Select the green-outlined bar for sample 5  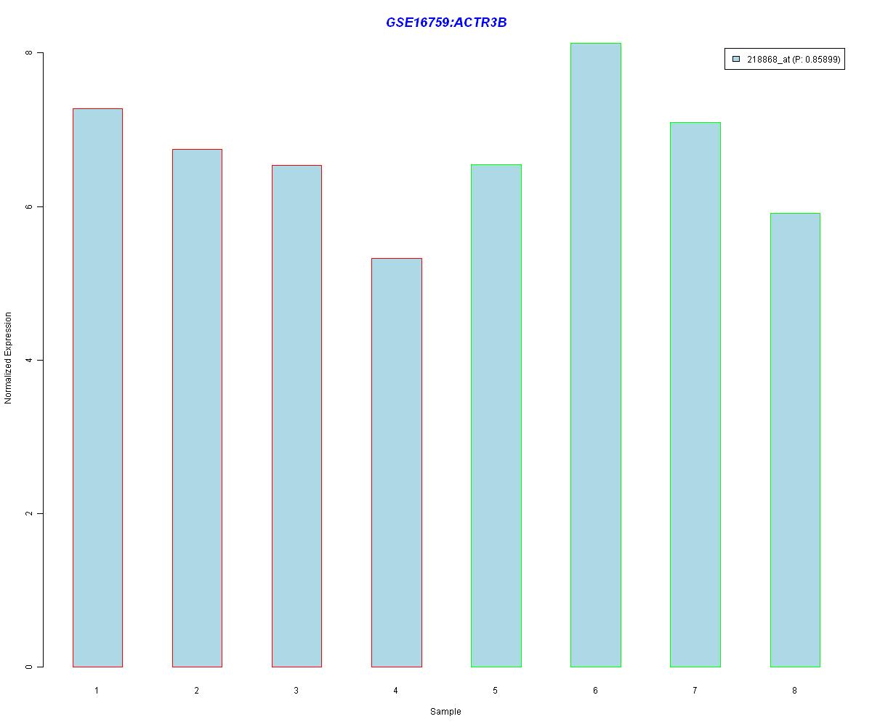tap(496, 415)
